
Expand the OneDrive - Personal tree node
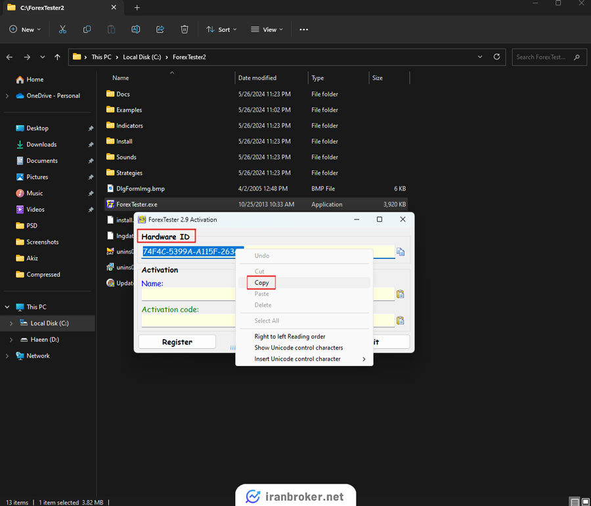point(7,96)
